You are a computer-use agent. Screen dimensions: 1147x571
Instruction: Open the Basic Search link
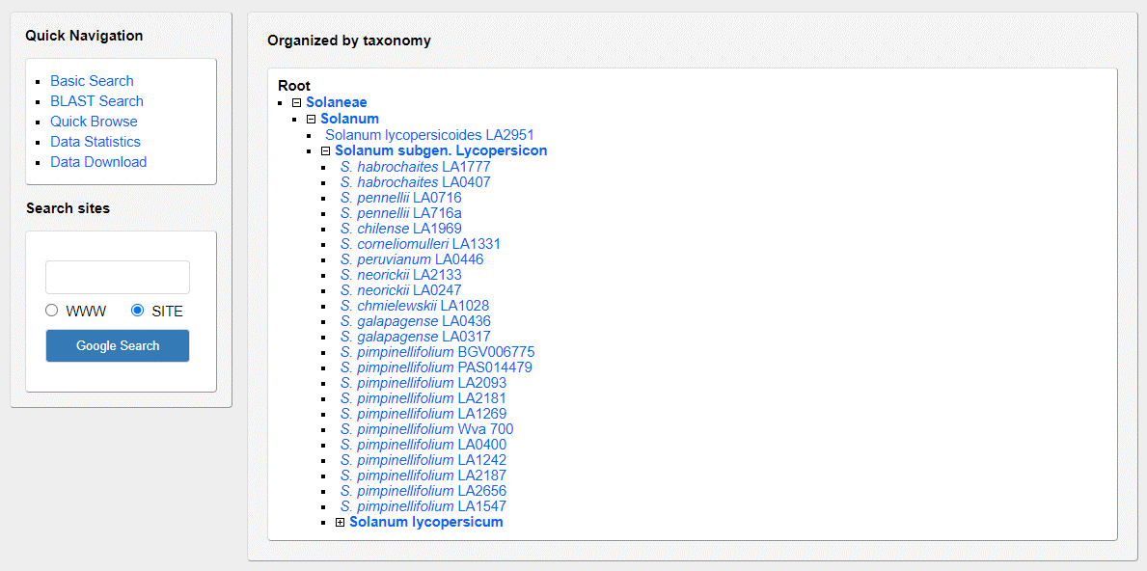coord(92,81)
